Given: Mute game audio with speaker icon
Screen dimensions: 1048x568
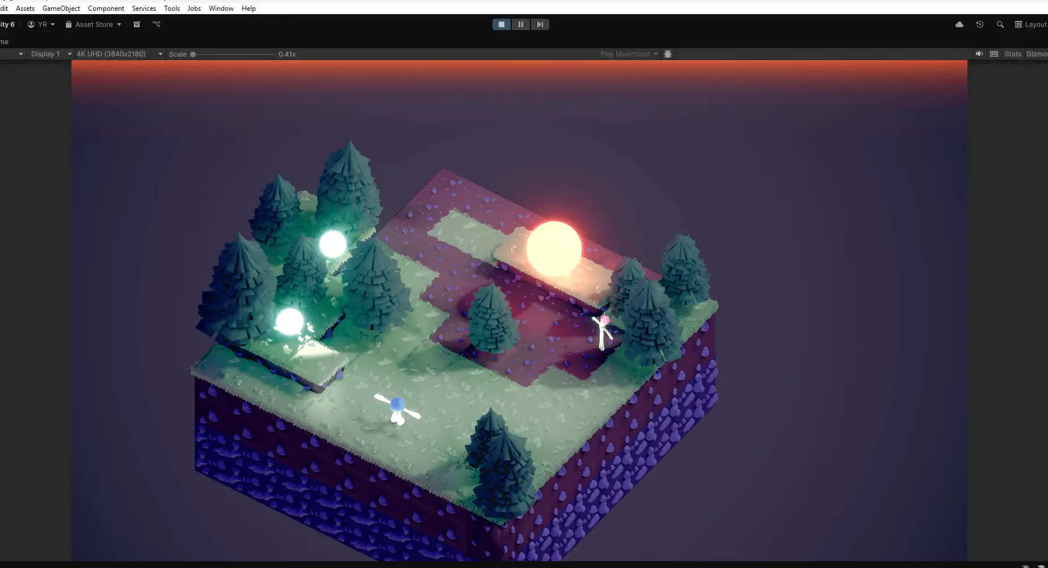Looking at the screenshot, I should tap(979, 54).
